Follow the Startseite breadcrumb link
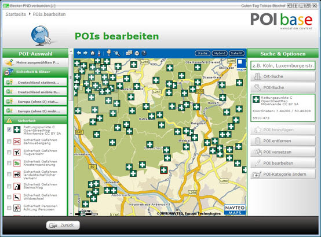Screen dimensions: 321x237 [16, 14]
